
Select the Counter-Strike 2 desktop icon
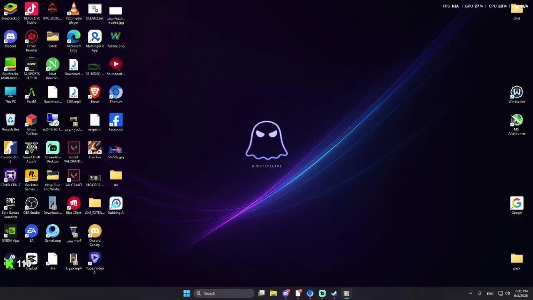[x=10, y=152]
